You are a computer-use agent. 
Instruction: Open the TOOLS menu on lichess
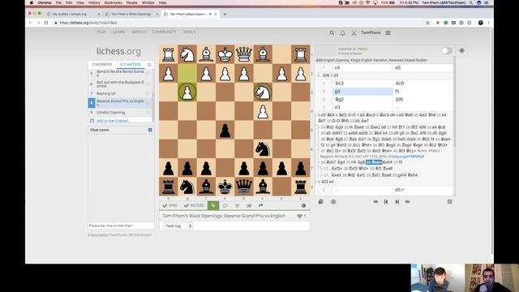click(189, 32)
